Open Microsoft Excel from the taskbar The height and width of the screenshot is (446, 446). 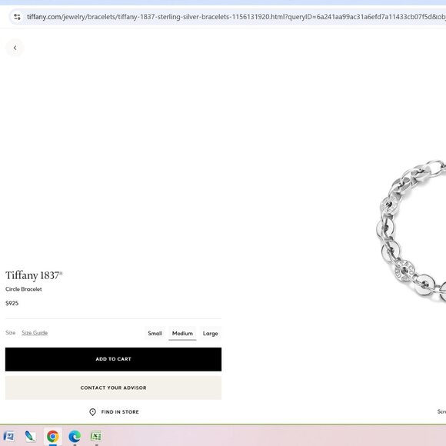point(96,436)
